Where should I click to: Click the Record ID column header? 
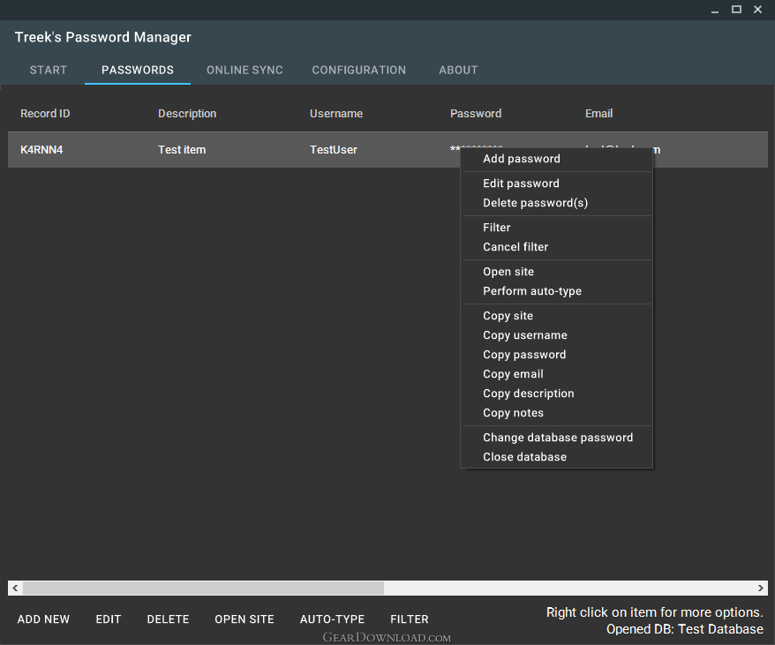(45, 114)
